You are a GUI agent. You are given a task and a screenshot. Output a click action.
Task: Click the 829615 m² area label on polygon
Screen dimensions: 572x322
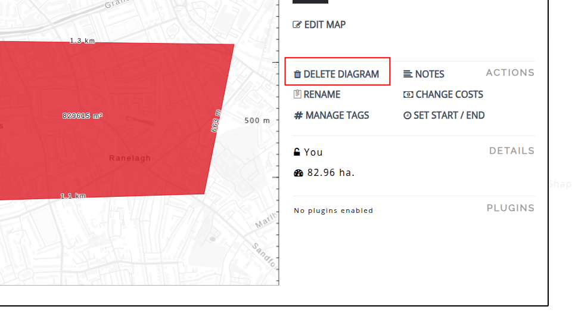(82, 116)
